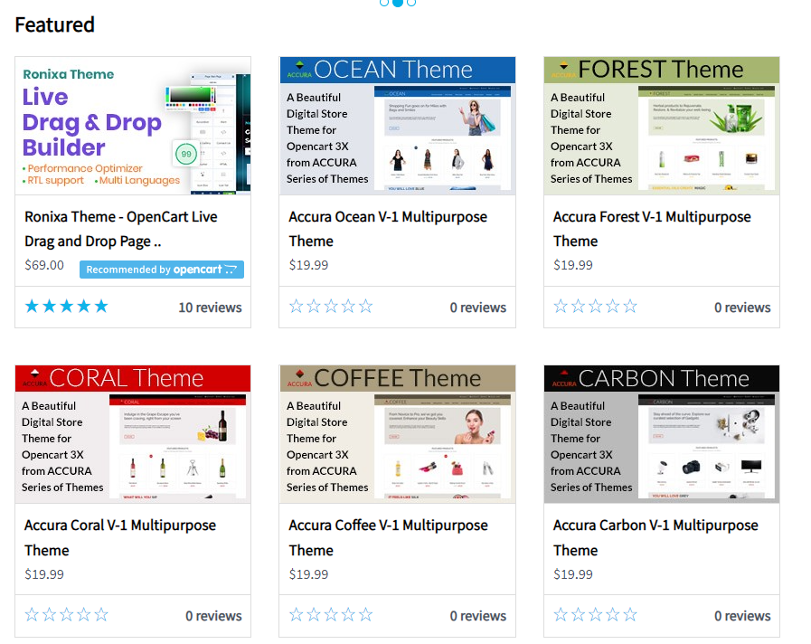Open the 10 reviews link for Ronixa

210,308
